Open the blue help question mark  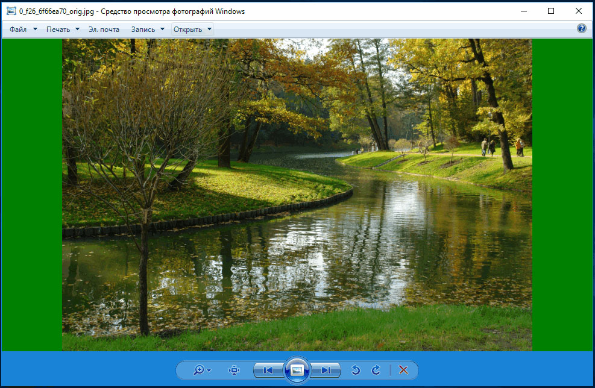(581, 28)
